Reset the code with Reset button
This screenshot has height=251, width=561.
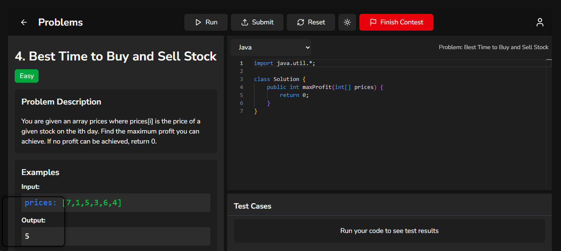click(x=311, y=22)
